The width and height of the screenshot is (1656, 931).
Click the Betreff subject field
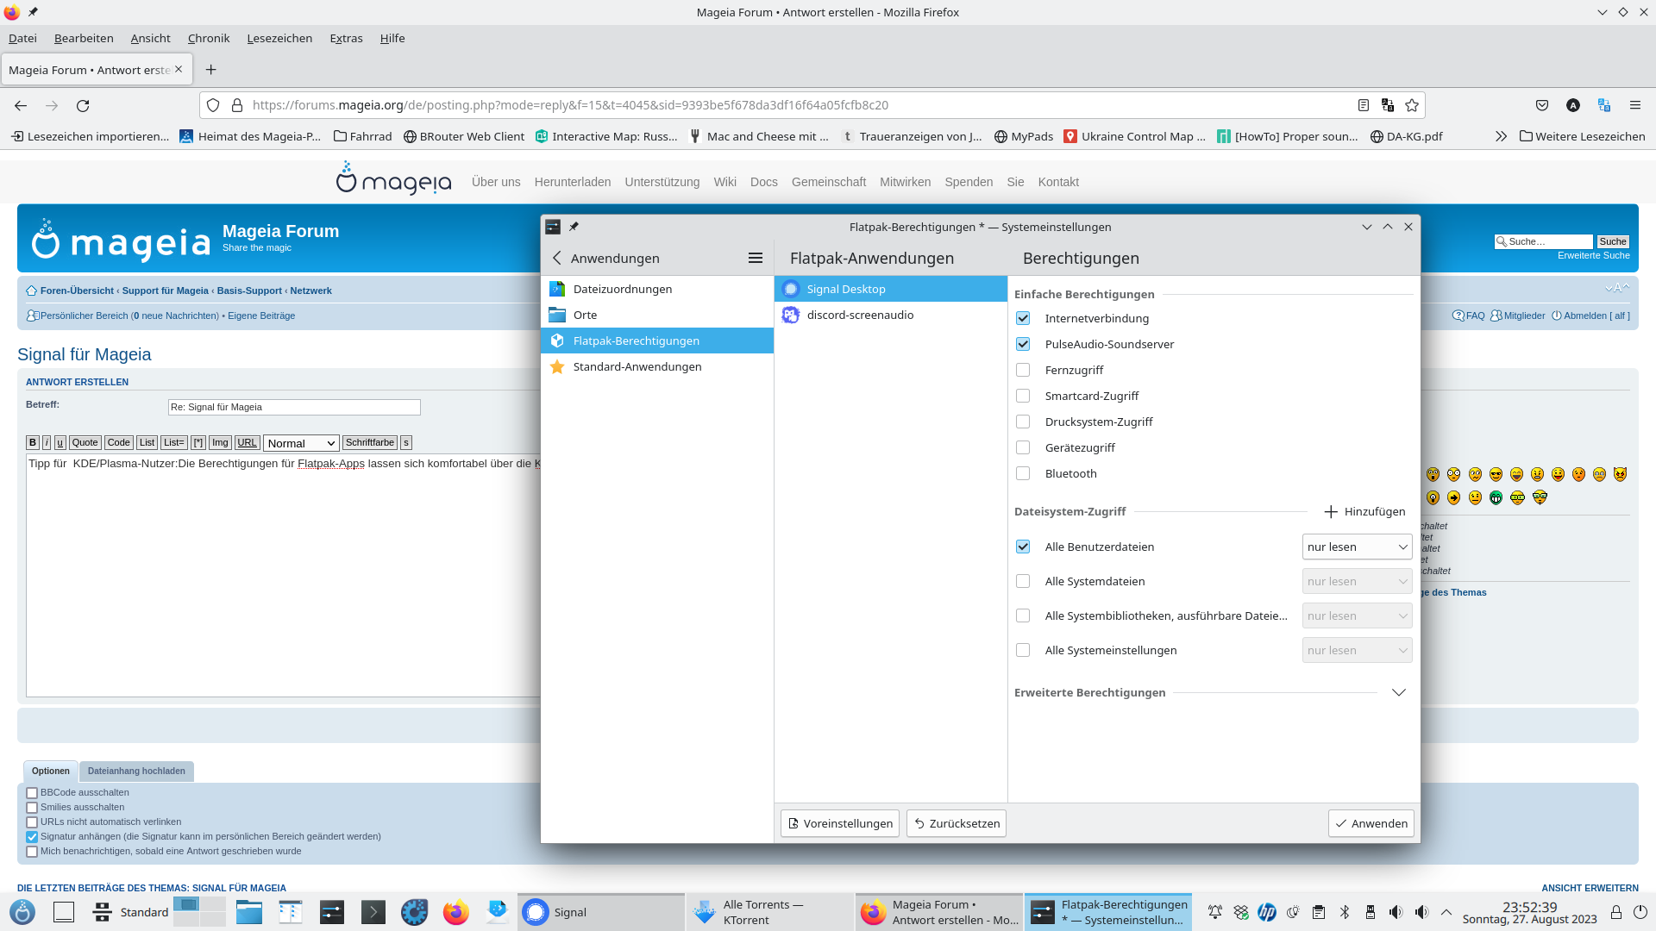[294, 407]
